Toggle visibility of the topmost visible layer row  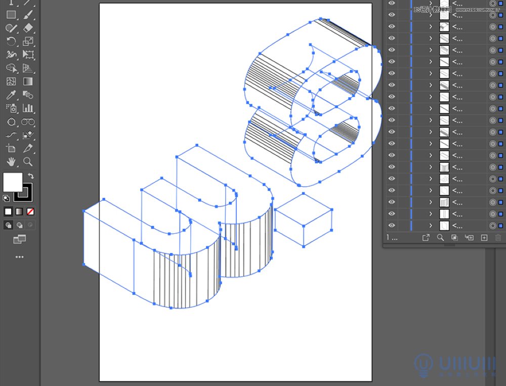[x=392, y=3]
